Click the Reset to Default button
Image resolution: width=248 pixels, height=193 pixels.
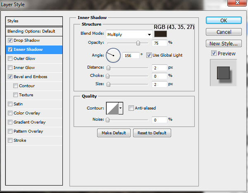[152, 133]
